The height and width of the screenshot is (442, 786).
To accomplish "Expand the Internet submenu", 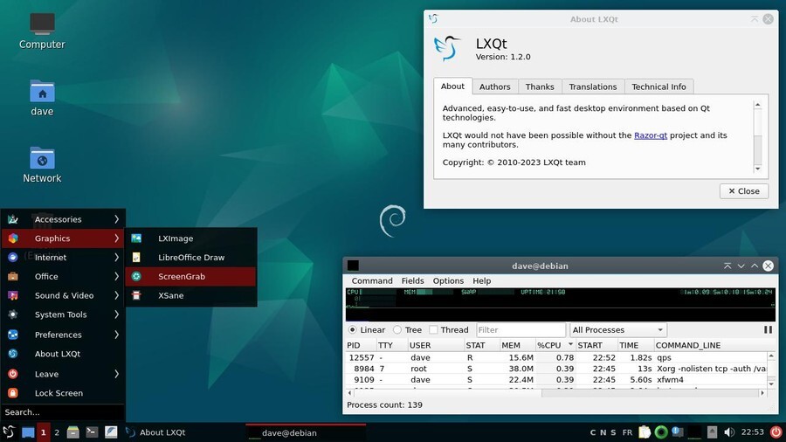I will pos(63,258).
